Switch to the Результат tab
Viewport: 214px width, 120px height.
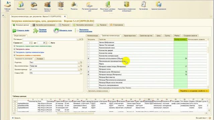pyautogui.click(x=64, y=25)
